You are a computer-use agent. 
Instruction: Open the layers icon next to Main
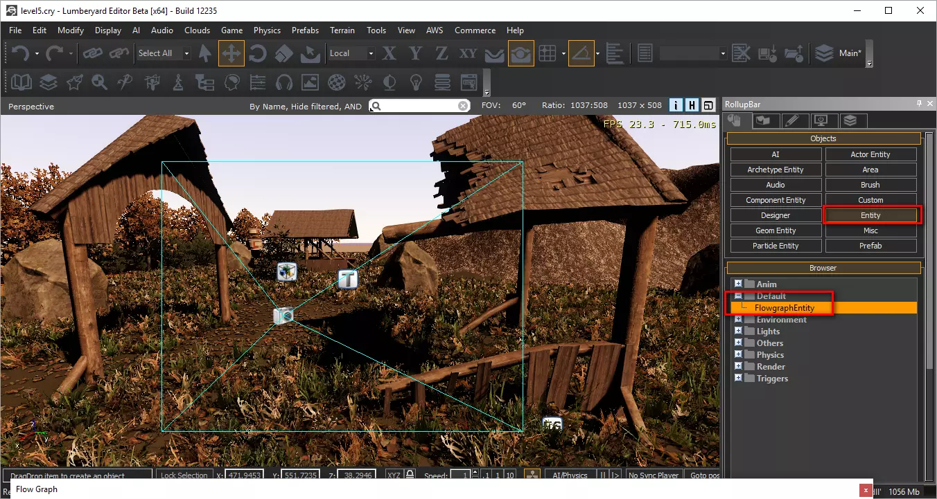823,53
